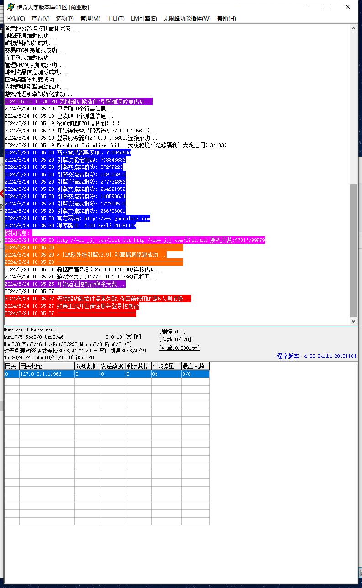Click the 登录服务器连接初始化完成 log line
The image size is (362, 588).
[x=42, y=28]
